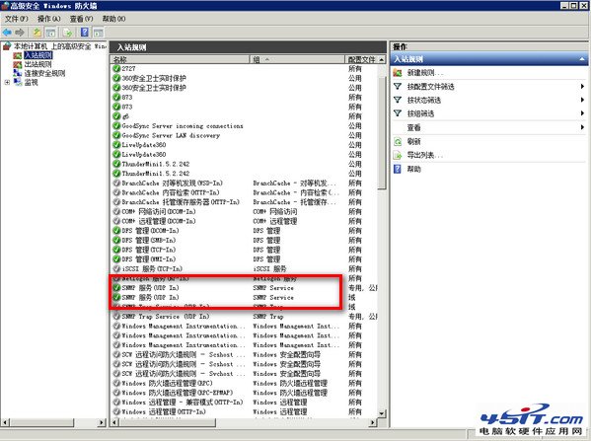Open the 查看 submenu arrow in actions pane

582,127
